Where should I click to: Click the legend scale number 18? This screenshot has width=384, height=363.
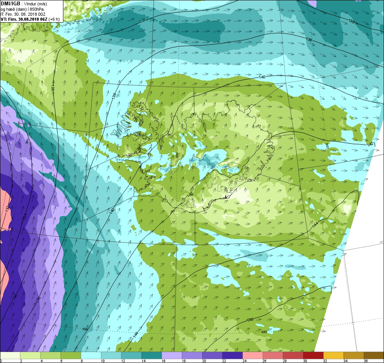(x=184, y=361)
